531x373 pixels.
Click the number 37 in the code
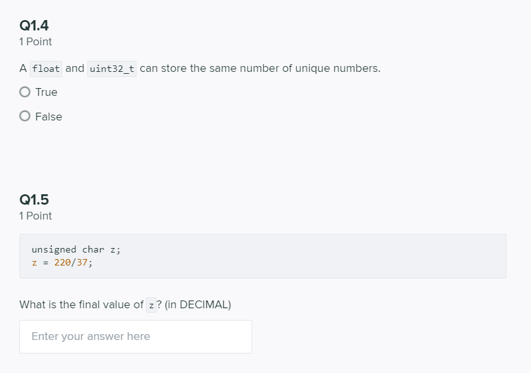[x=81, y=262]
